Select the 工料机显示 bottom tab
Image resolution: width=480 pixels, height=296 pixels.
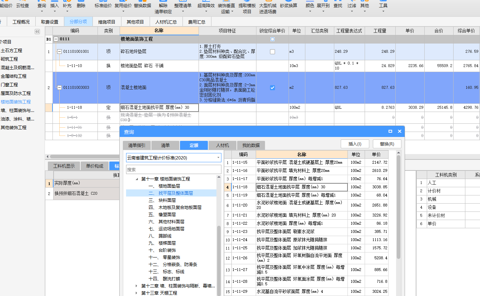(x=64, y=166)
